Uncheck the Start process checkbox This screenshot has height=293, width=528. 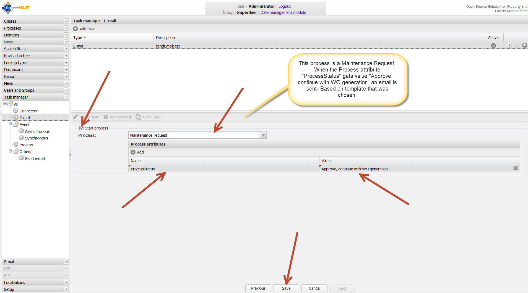tap(82, 128)
